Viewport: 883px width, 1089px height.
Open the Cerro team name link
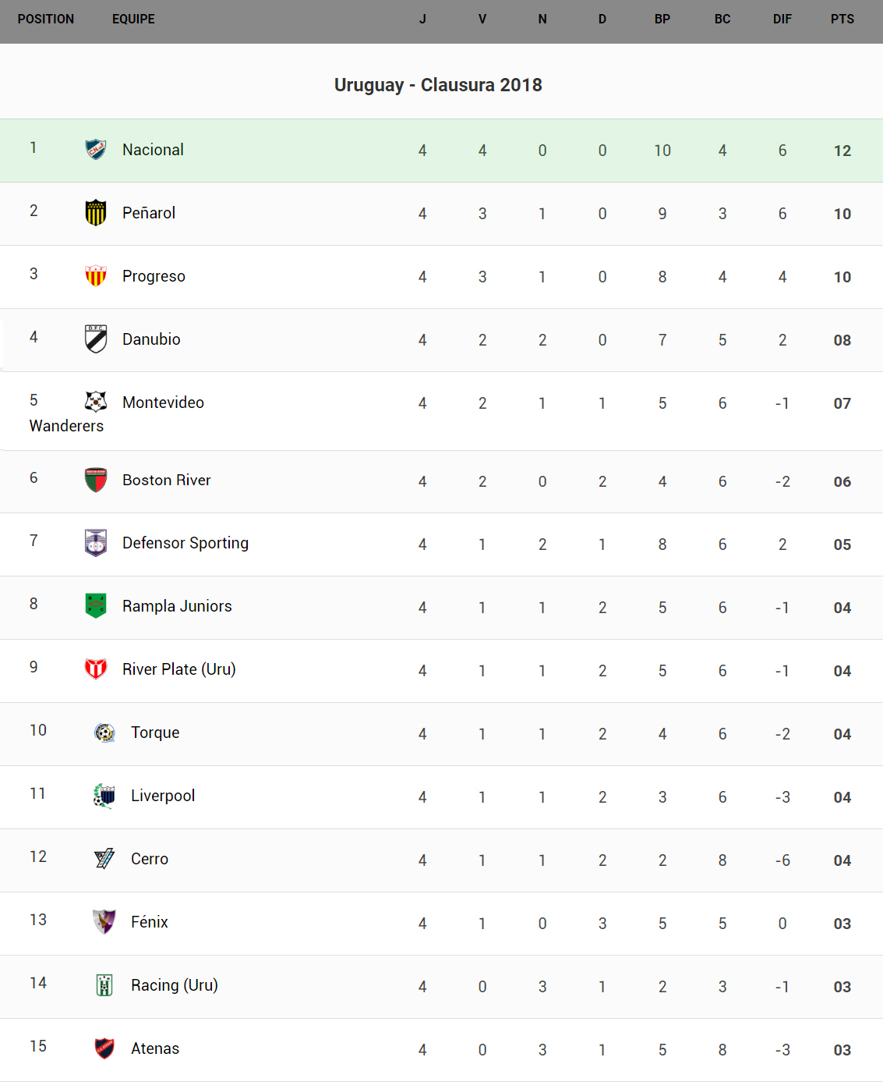click(150, 859)
